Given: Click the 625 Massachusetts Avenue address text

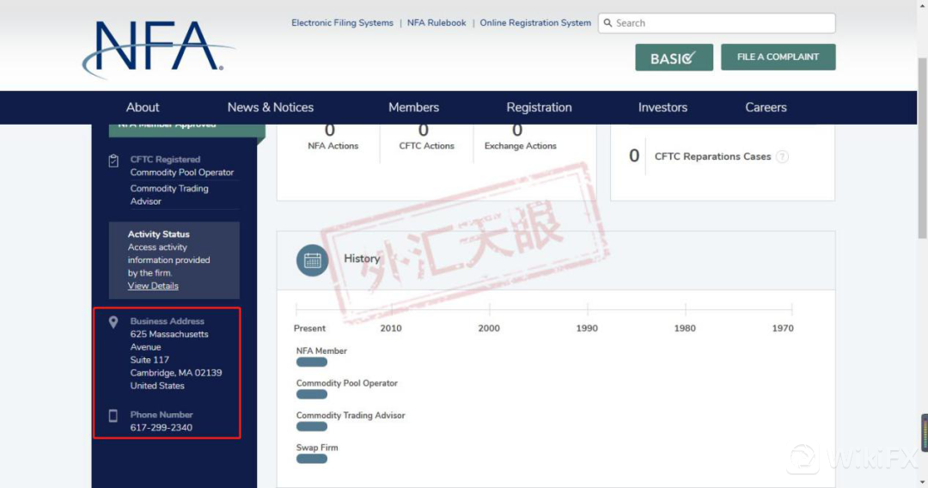Looking at the screenshot, I should click(x=169, y=341).
